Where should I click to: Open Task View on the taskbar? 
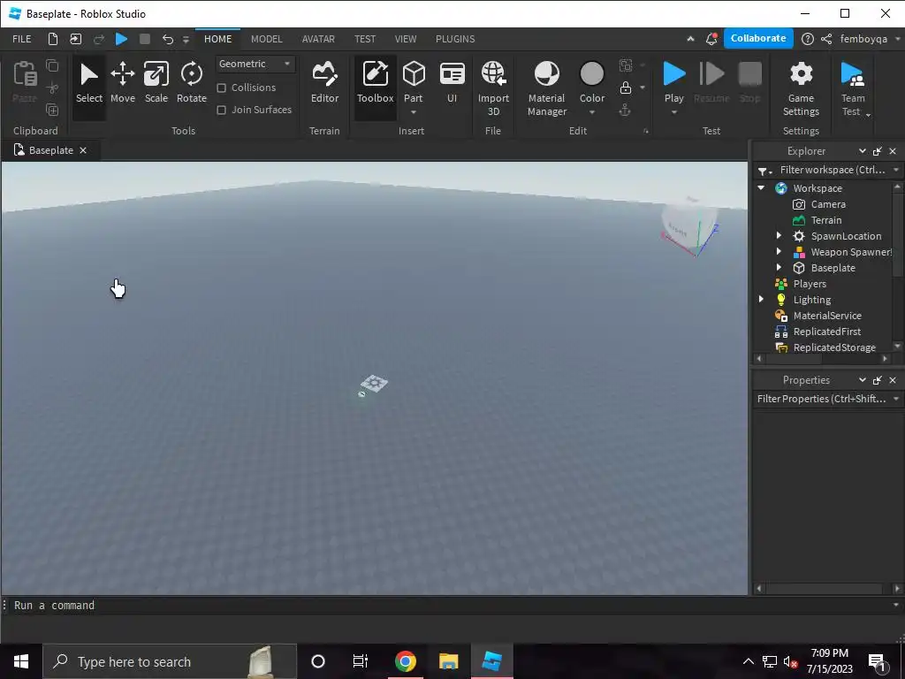pyautogui.click(x=361, y=661)
